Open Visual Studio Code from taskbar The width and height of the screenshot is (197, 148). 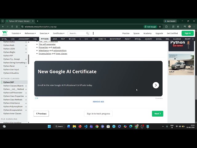(86, 126)
